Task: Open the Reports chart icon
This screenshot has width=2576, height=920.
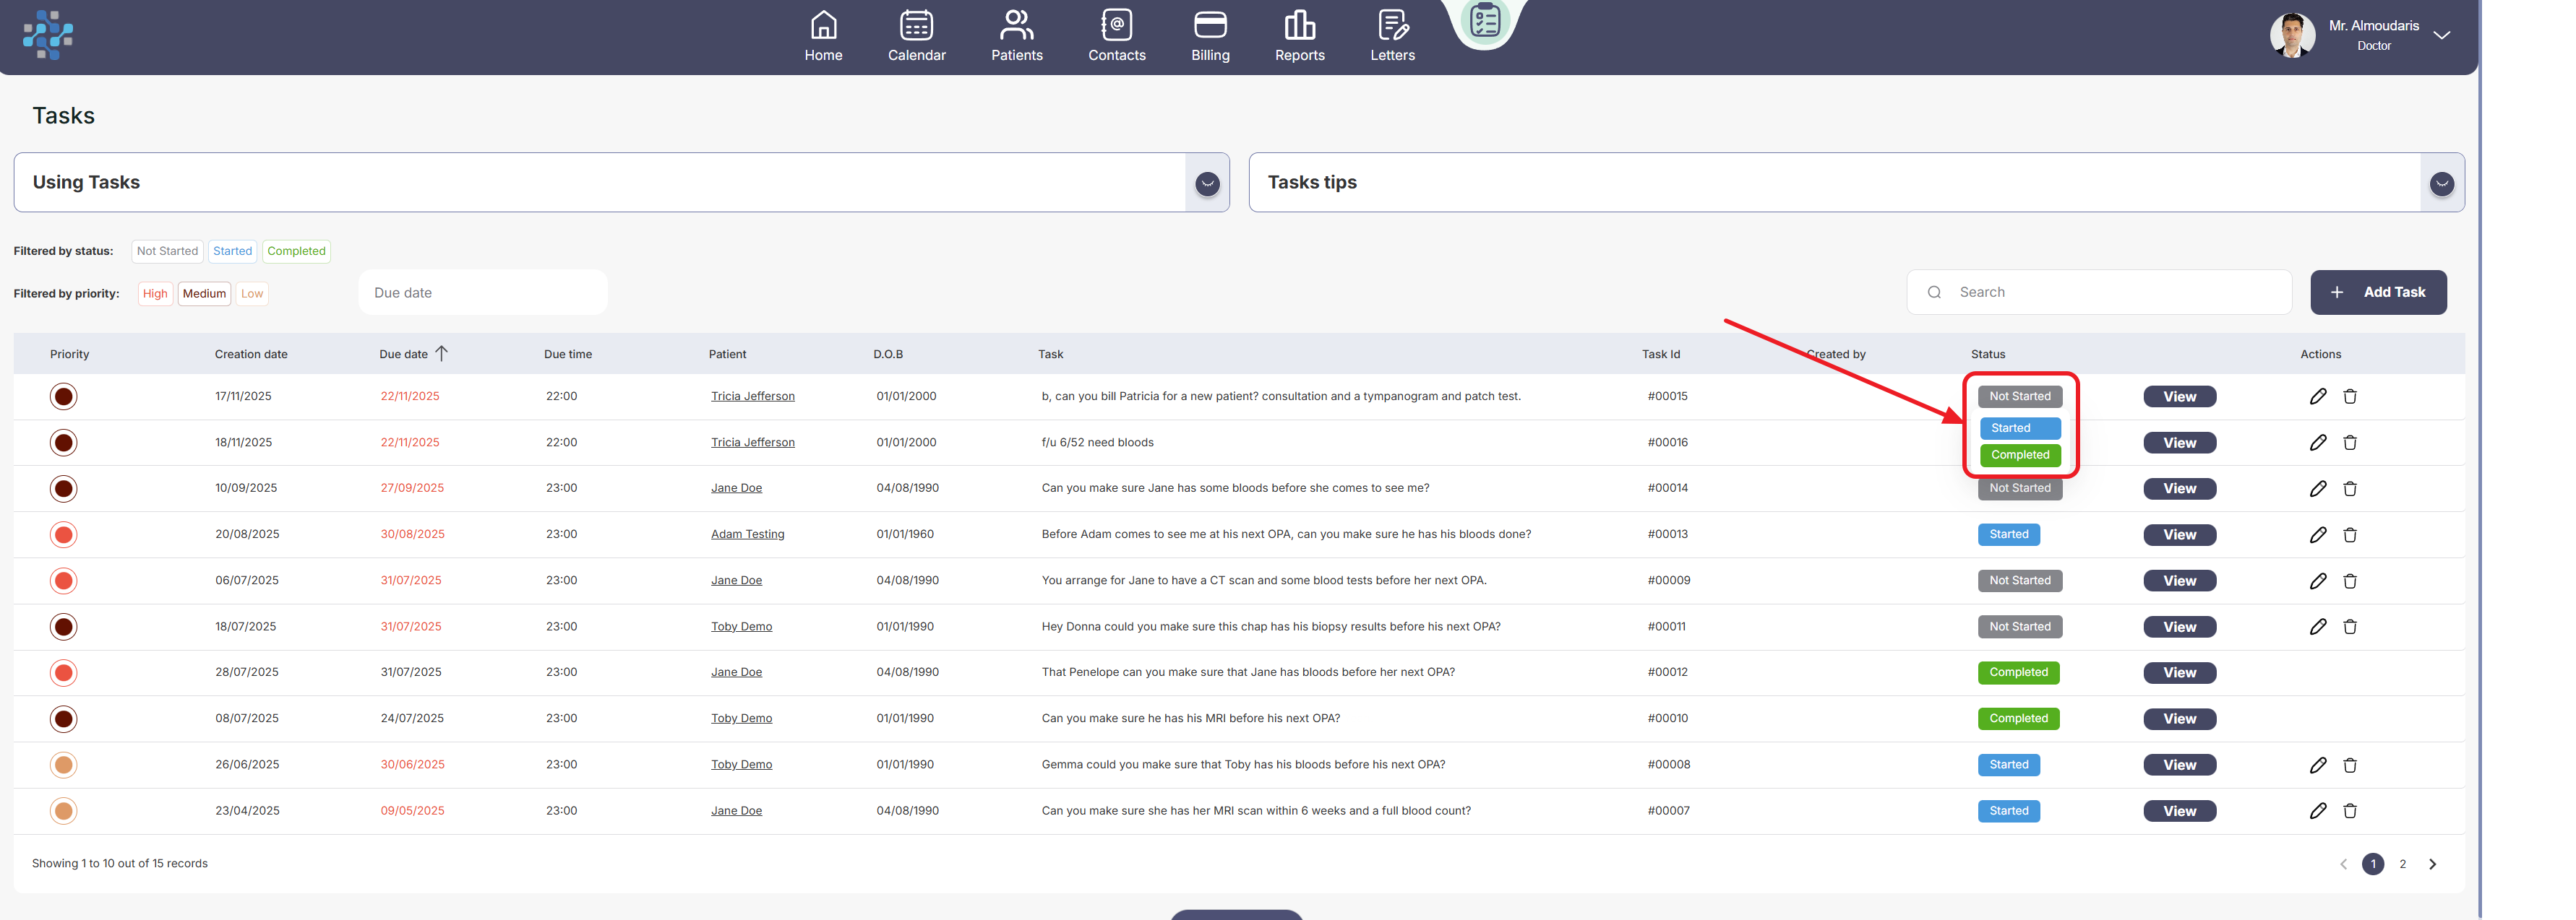Action: (1299, 24)
